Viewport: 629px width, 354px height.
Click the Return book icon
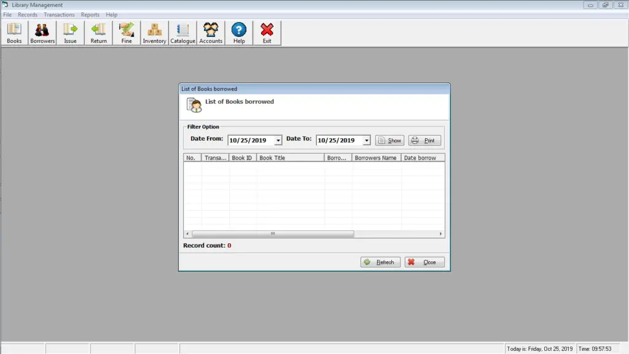coord(98,32)
